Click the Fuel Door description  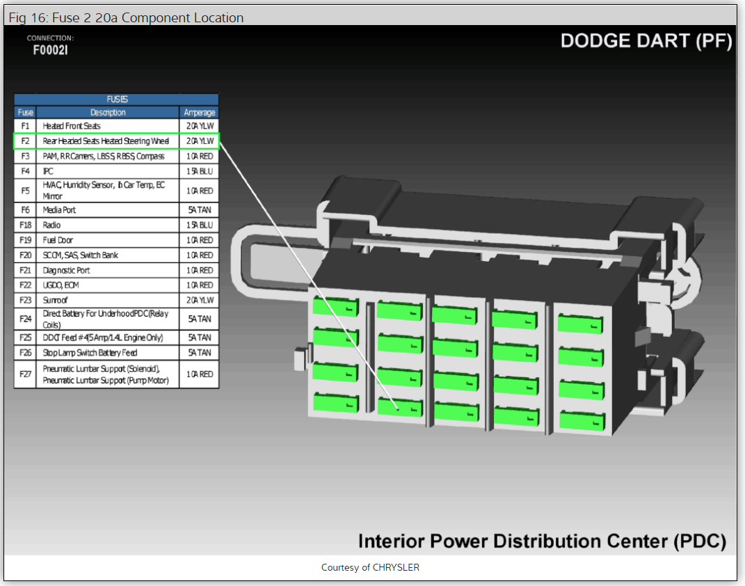pyautogui.click(x=58, y=240)
